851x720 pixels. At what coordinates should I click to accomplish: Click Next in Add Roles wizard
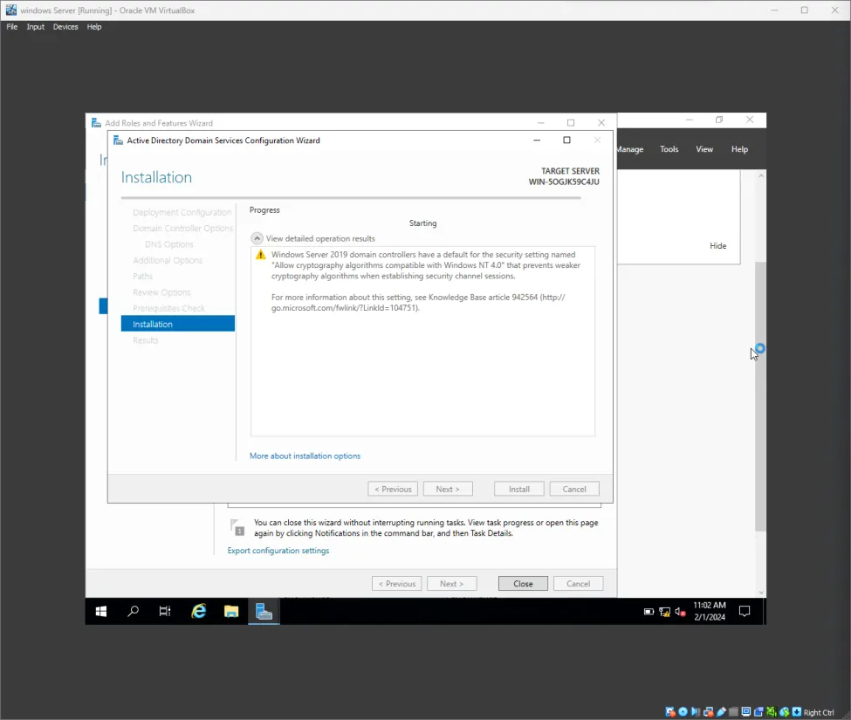(451, 584)
